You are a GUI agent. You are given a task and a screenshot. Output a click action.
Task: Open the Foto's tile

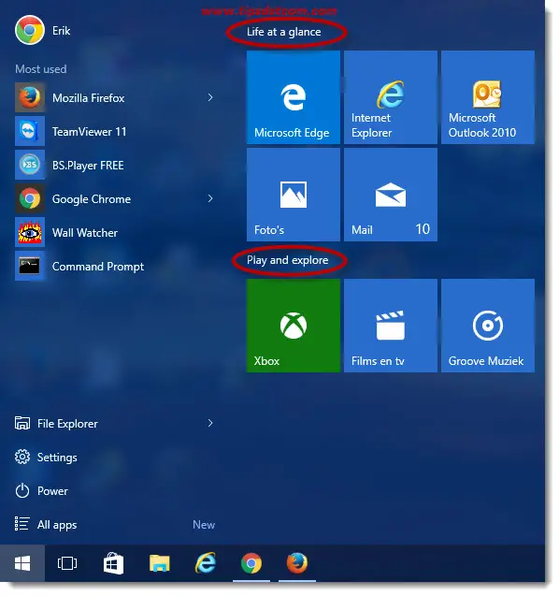294,195
